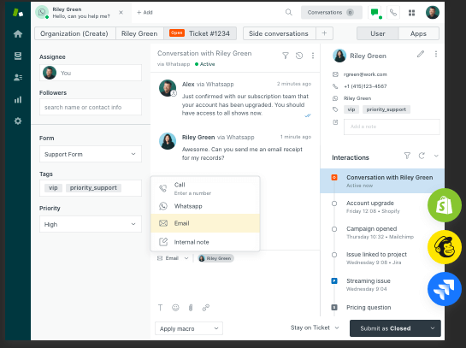
Task: Expand the Support Form dropdown
Action: pyautogui.click(x=91, y=154)
